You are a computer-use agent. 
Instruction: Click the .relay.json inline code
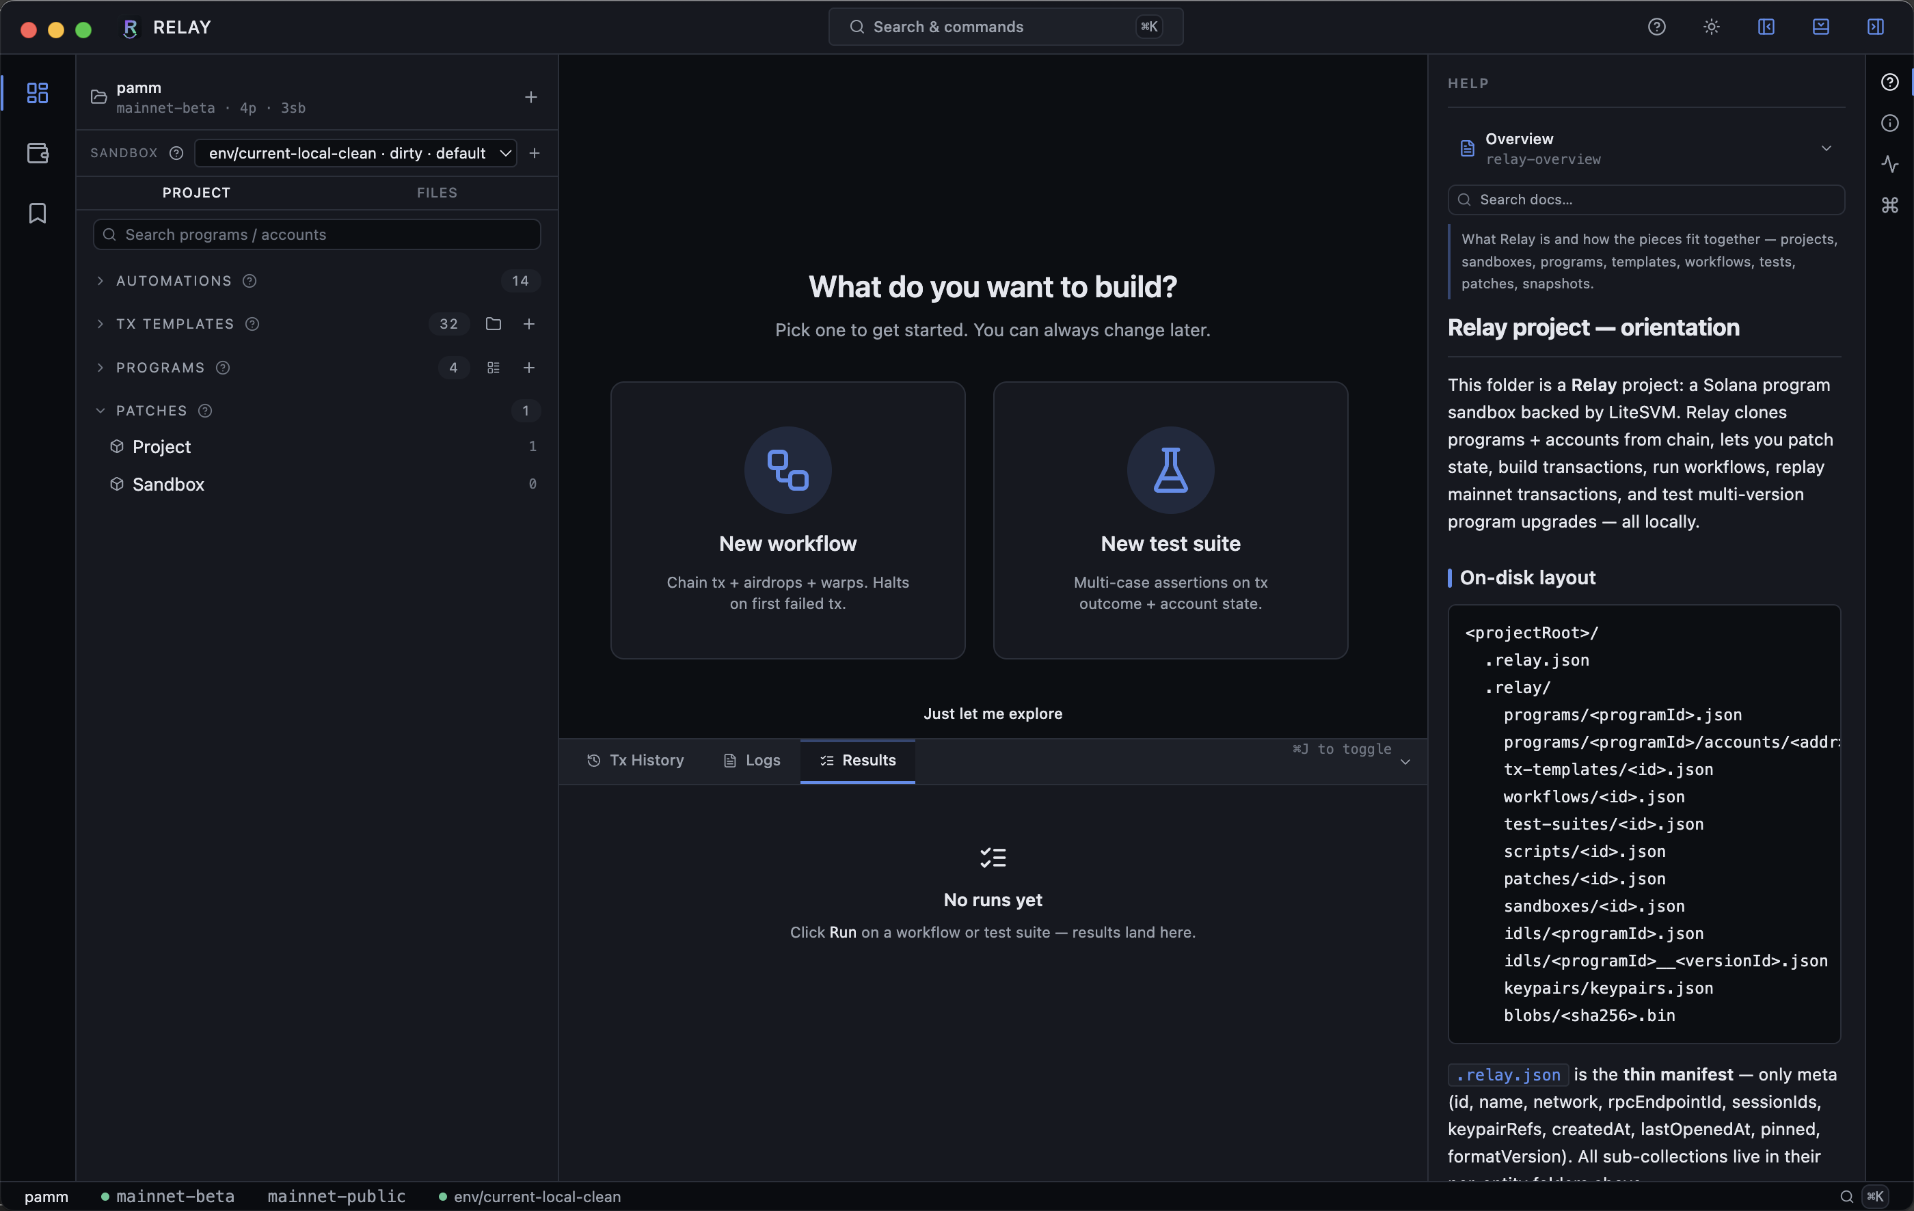(1508, 1074)
